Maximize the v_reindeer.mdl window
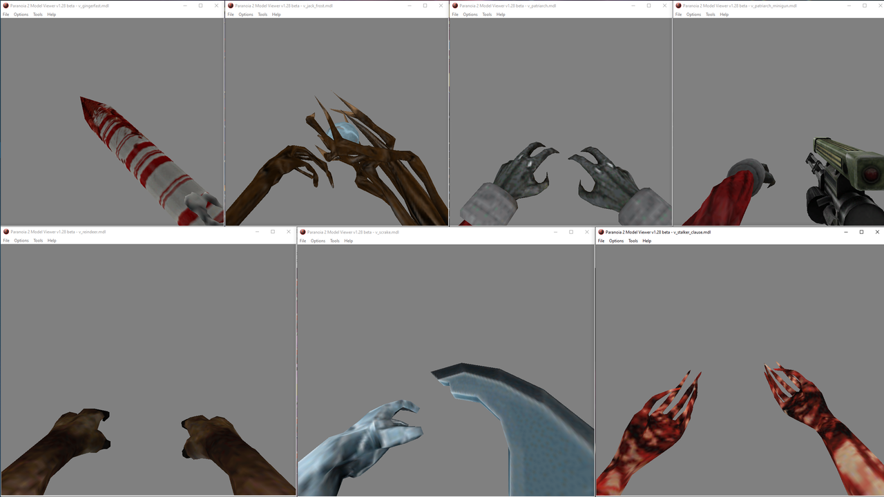The width and height of the screenshot is (884, 497). 273,232
